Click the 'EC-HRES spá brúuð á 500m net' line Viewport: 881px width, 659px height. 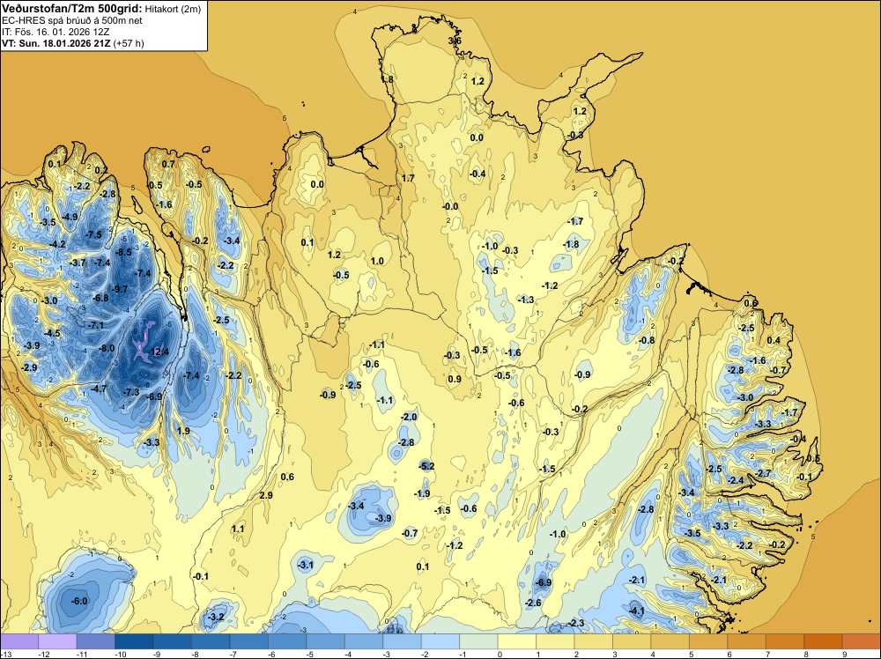[x=72, y=20]
